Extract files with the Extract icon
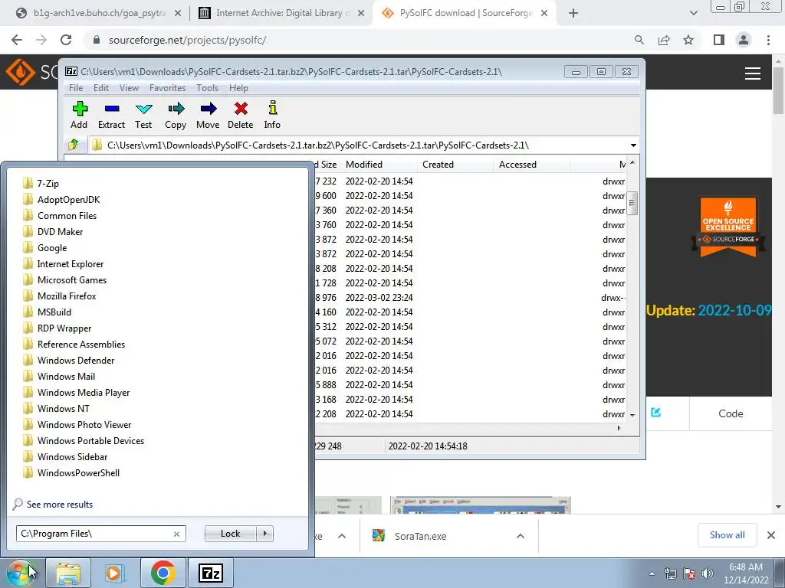785x588 pixels. pos(111,115)
